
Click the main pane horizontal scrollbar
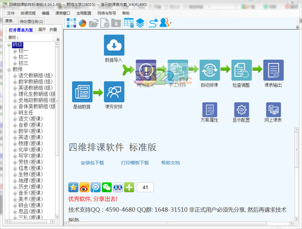(179, 224)
